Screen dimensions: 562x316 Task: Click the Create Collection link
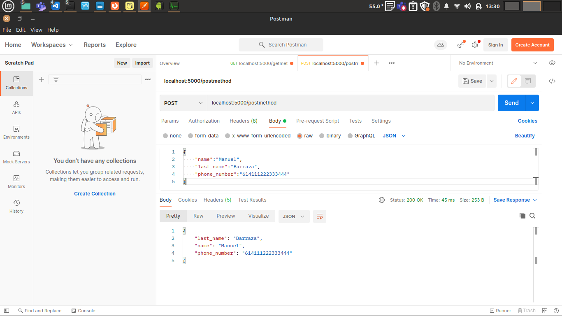point(95,194)
